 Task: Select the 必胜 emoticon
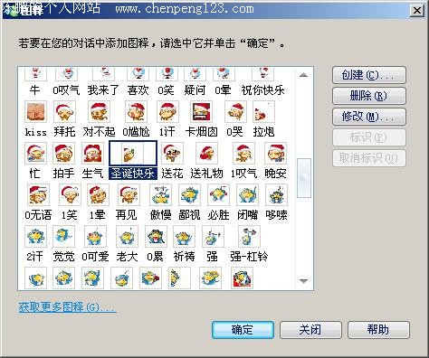point(218,194)
